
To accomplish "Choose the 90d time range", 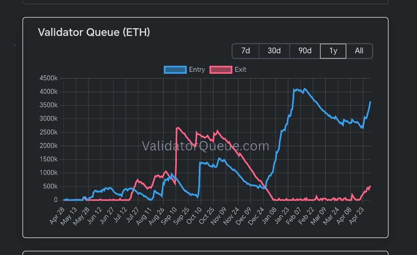I will tap(305, 51).
